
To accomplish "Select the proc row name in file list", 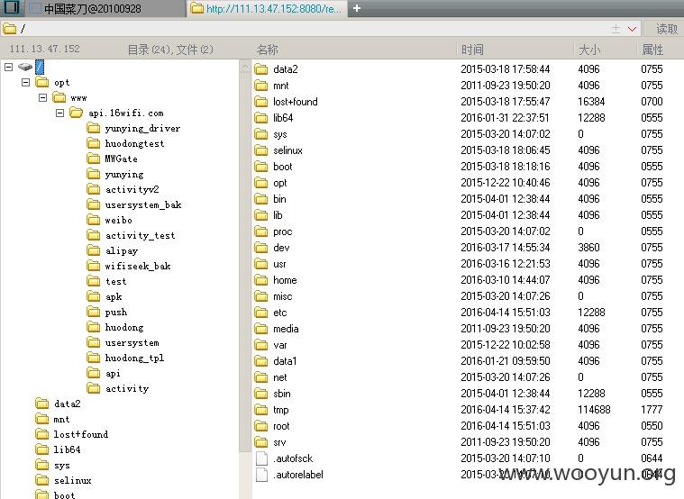I will coord(283,231).
